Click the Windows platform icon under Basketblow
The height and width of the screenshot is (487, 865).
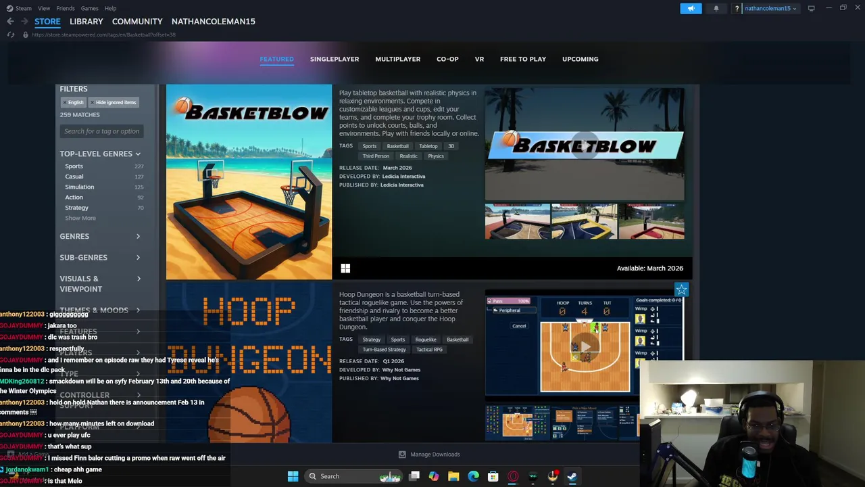(x=345, y=269)
